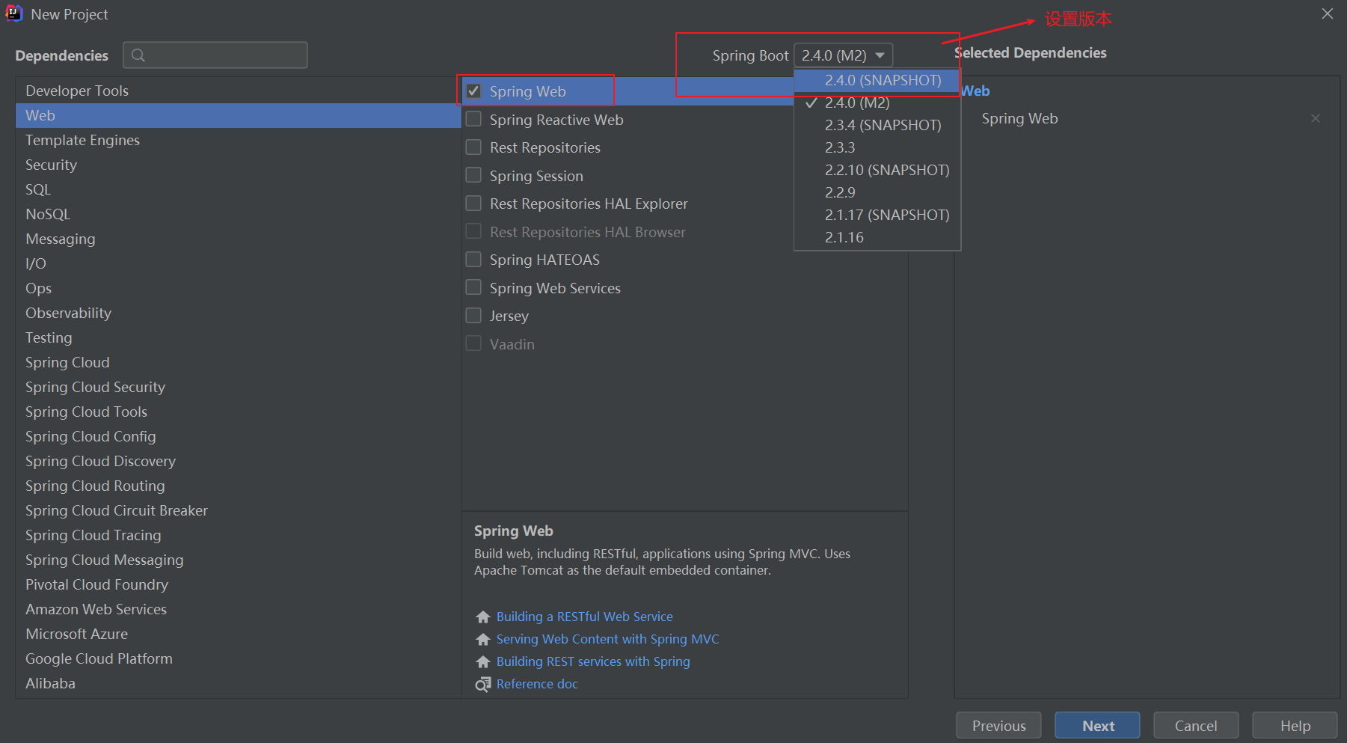Viewport: 1347px width, 743px height.
Task: Check the Spring HATEOAS checkbox
Action: coord(473,260)
